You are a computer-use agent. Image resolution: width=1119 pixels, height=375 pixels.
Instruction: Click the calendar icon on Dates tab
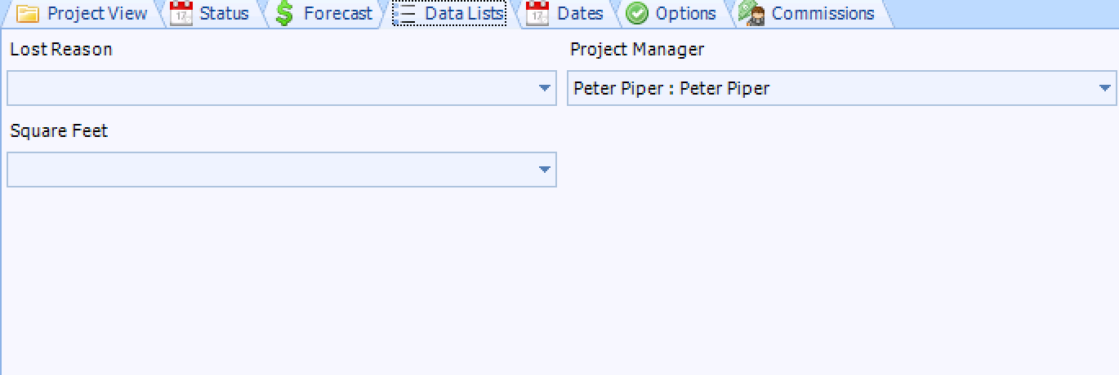pos(537,14)
